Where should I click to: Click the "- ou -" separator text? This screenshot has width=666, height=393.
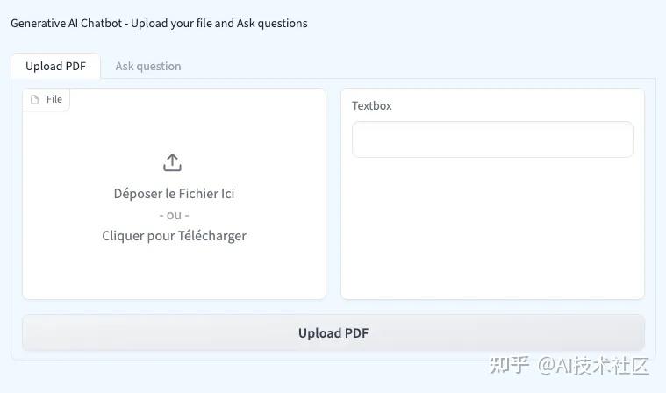pyautogui.click(x=174, y=215)
